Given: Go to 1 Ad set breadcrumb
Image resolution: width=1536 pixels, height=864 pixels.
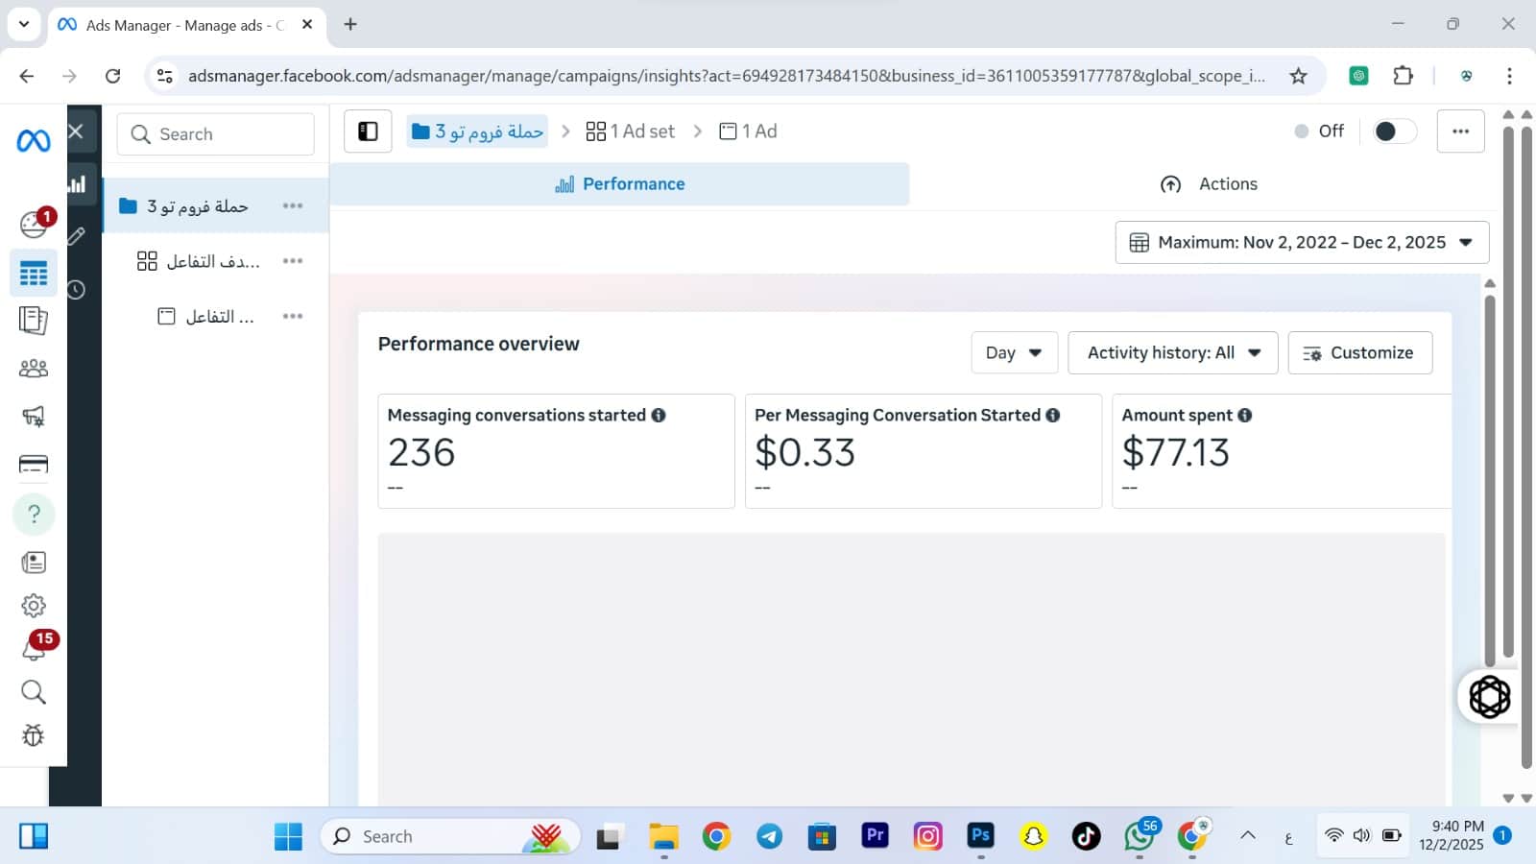Looking at the screenshot, I should (631, 132).
